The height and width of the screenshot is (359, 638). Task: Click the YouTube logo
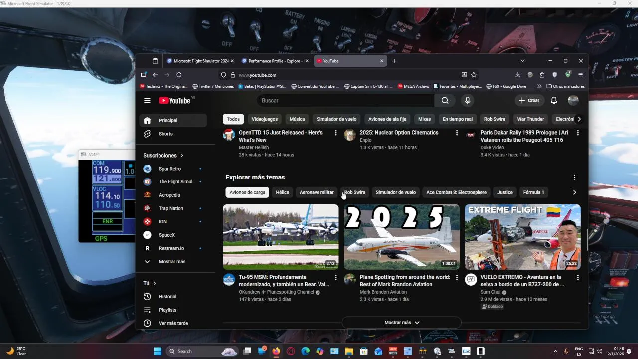click(174, 100)
